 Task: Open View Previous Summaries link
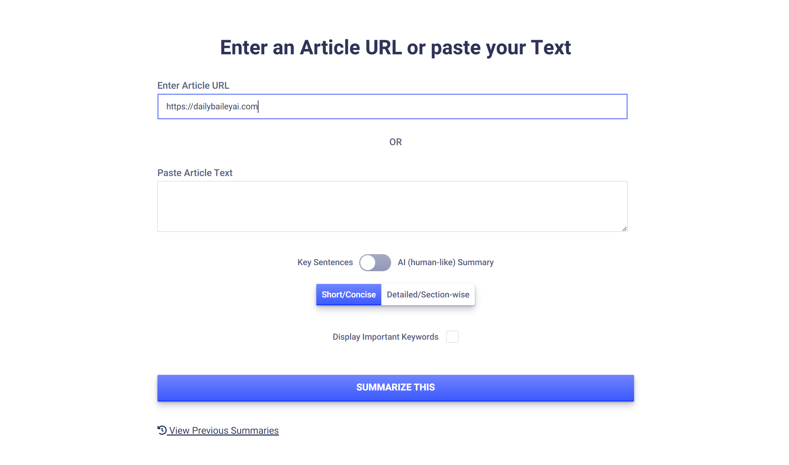218,430
